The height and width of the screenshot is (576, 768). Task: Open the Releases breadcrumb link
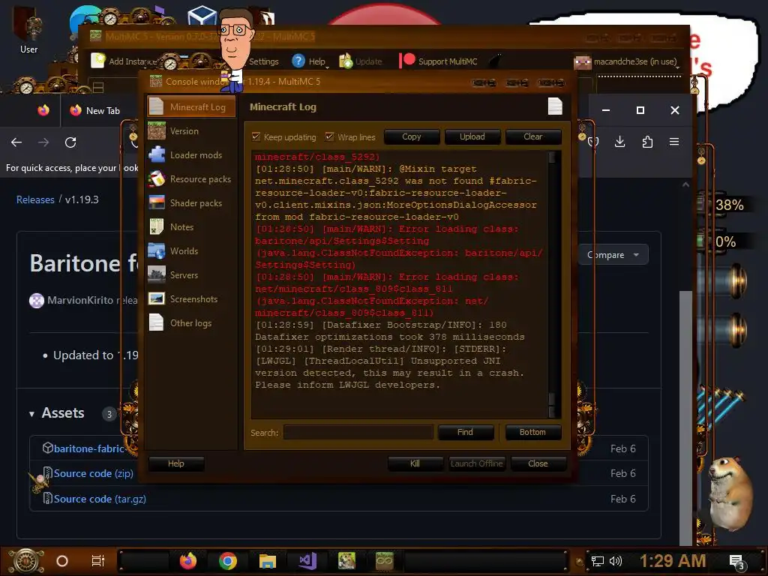coord(35,199)
